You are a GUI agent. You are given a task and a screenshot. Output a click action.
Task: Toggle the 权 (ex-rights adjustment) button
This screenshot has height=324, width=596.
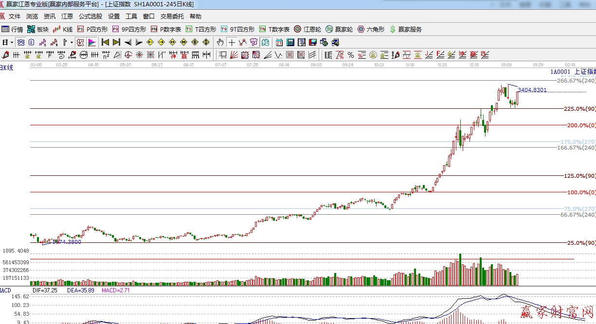(x=80, y=42)
